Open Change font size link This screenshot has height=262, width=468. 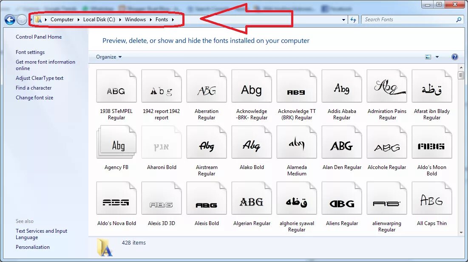[34, 98]
